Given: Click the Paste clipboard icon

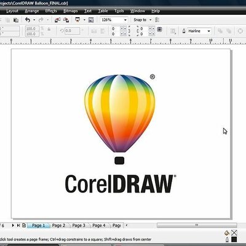Looking at the screenshot, I should 16,20.
